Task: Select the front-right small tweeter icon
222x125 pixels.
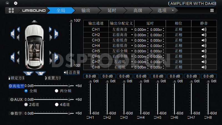Action: [x=50, y=29]
